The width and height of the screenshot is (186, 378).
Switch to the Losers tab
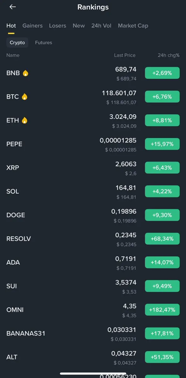click(x=58, y=26)
